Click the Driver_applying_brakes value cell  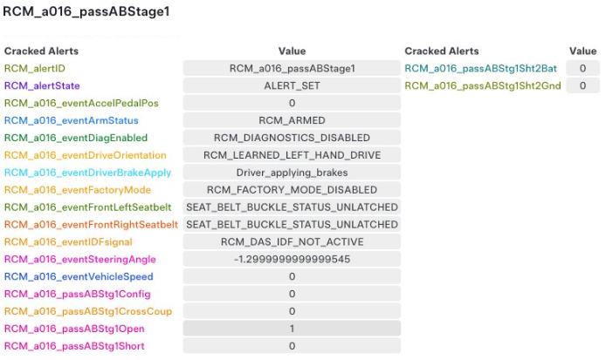tap(292, 173)
